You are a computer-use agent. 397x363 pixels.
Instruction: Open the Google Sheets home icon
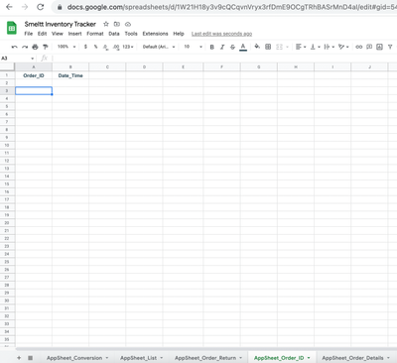tap(12, 28)
